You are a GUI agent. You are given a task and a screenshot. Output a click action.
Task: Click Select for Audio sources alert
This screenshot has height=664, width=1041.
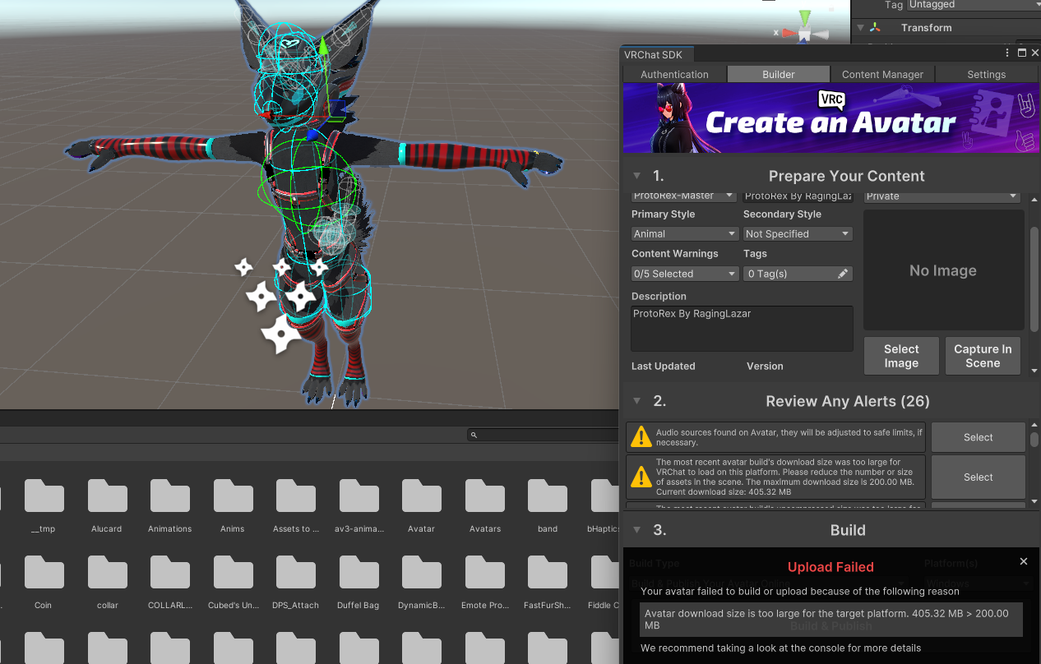point(979,437)
